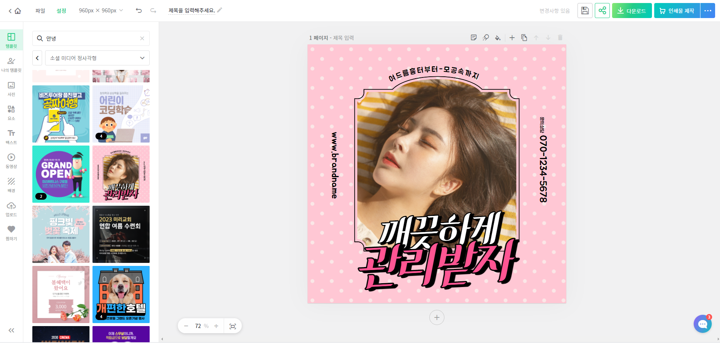Image resolution: width=720 pixels, height=343 pixels.
Task: Select the 봄쇄택이 왔어요 template thumbnail
Action: (x=61, y=294)
